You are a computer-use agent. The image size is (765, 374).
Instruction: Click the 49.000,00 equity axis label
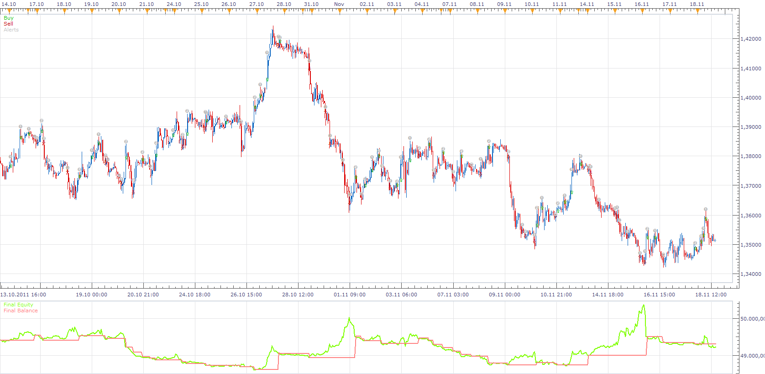click(753, 356)
